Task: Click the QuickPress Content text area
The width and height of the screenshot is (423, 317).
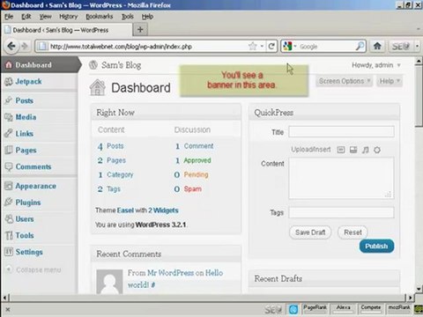Action: coord(341,178)
